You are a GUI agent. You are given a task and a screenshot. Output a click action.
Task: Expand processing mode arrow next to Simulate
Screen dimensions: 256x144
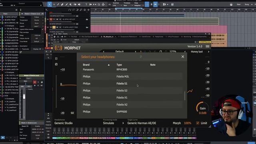coord(123,123)
